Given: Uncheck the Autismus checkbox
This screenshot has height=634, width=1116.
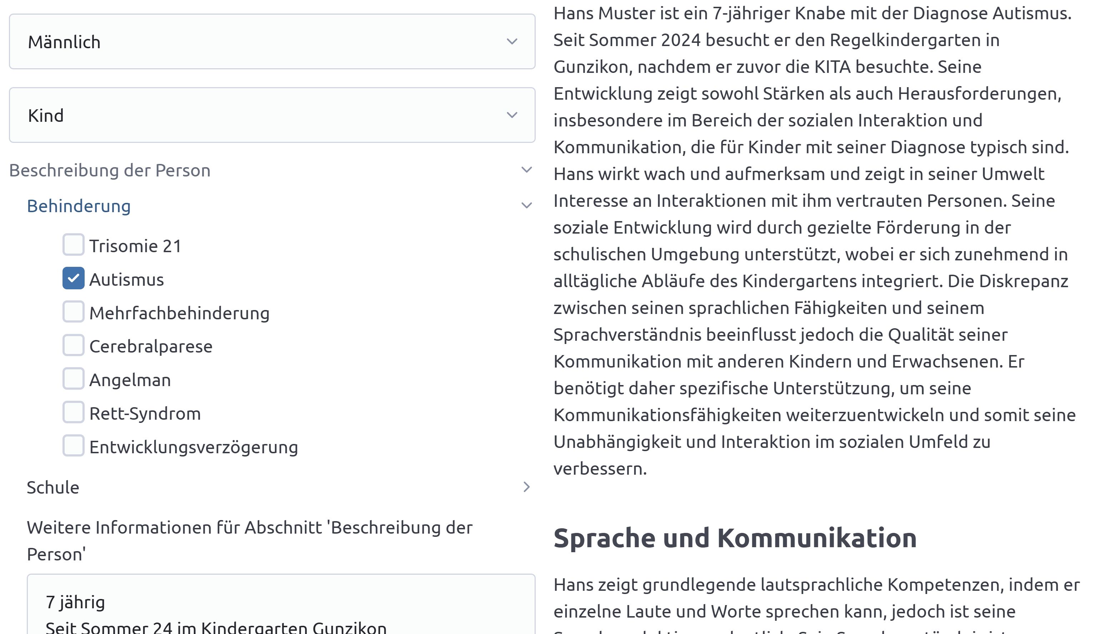Looking at the screenshot, I should [73, 278].
